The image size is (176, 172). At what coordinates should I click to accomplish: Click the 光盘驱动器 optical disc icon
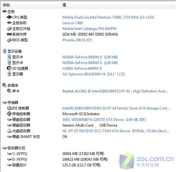(9, 131)
